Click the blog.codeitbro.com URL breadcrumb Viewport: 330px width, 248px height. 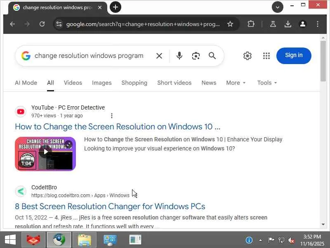coord(80,195)
